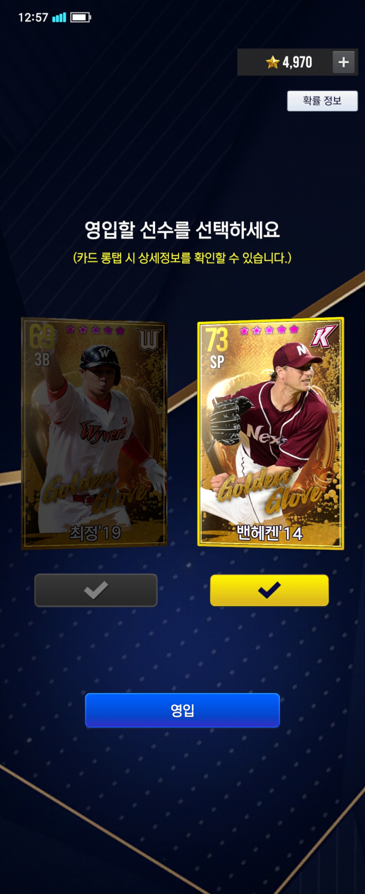Viewport: 365px width, 894px height.
Task: Tap the signal strength icon in status bar
Action: 59,17
